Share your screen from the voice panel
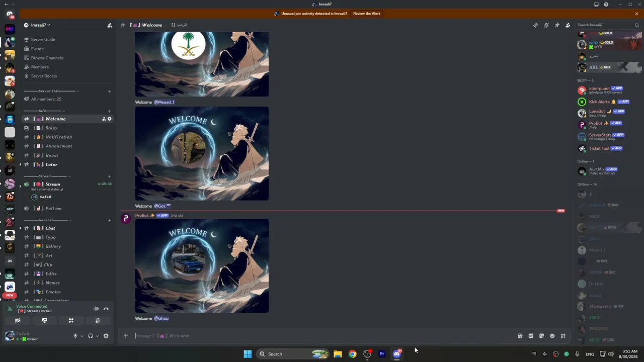Viewport: 644px width, 362px height. pos(44,320)
